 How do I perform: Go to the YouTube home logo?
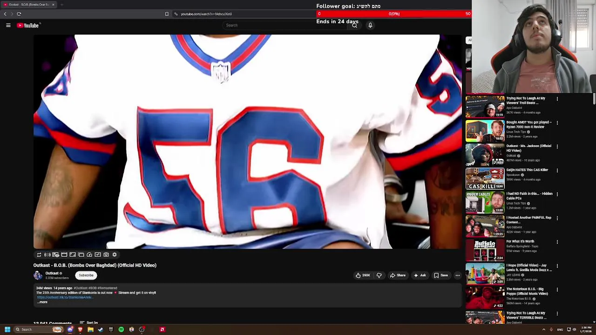[x=28, y=26]
